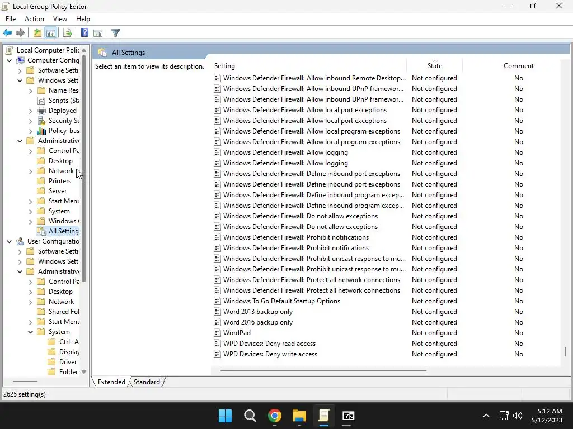Collapse Windows Settings under Computer Configuration
This screenshot has width=573, height=429.
[20, 80]
